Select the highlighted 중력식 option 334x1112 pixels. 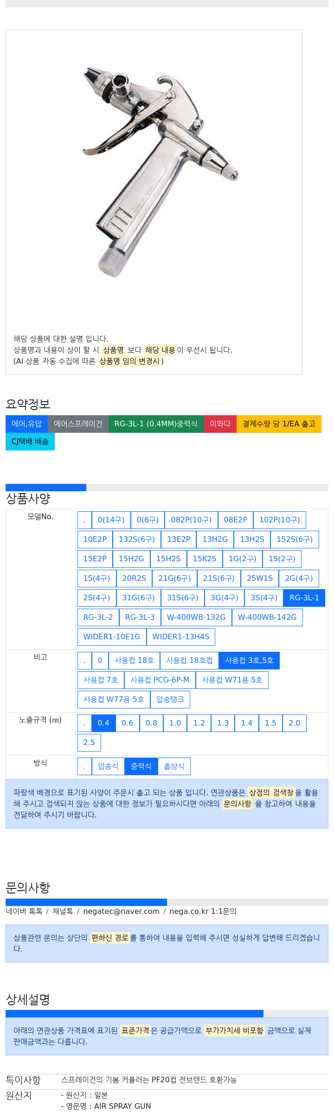141,766
